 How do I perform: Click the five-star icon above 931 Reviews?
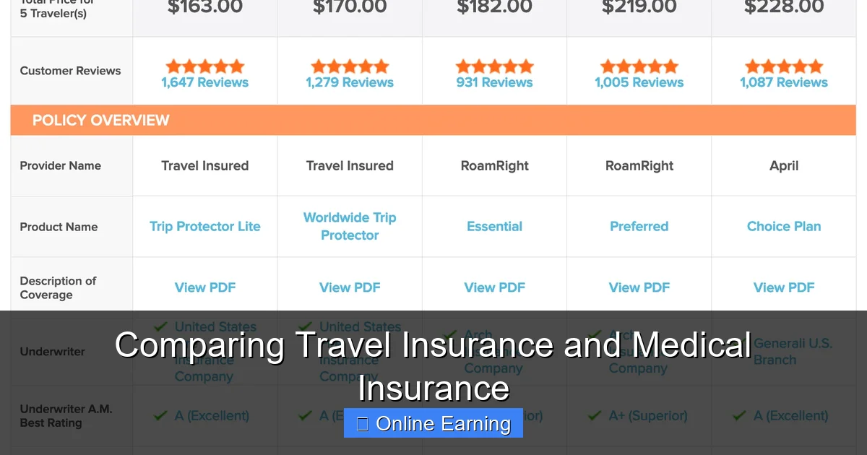(494, 64)
